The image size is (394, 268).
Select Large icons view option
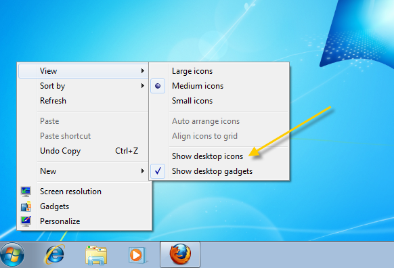[x=219, y=71]
